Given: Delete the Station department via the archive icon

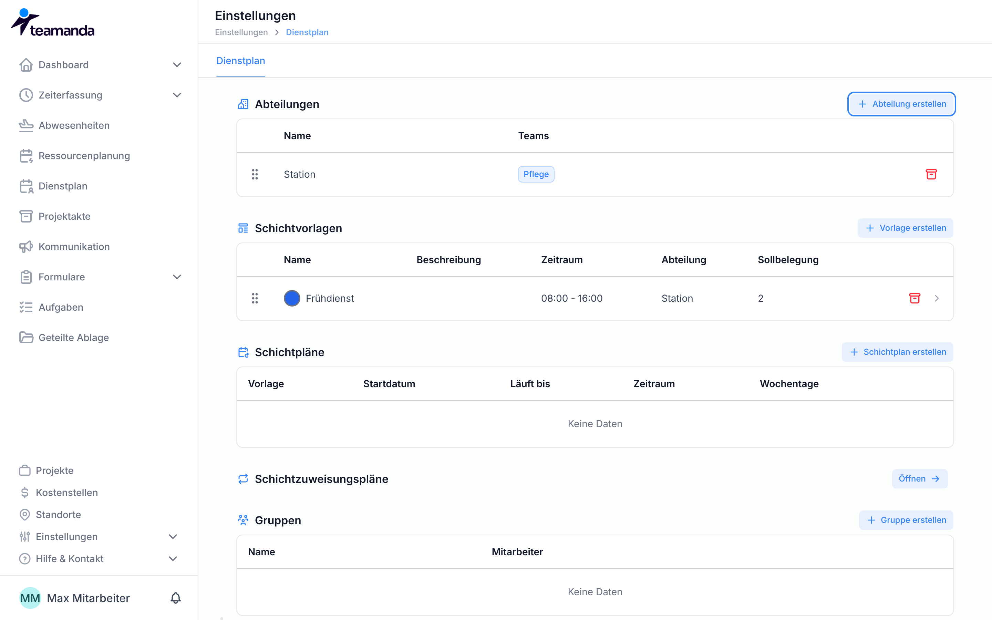Looking at the screenshot, I should [x=931, y=174].
